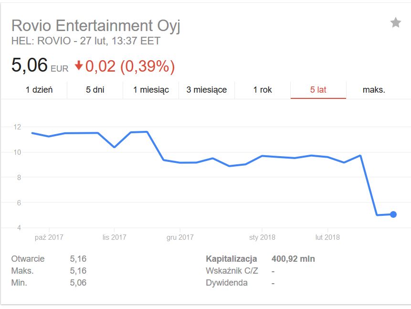Click the HEL: ROVIO ticker subtitle
Image resolution: width=411 pixels, height=309 pixels.
pos(86,41)
